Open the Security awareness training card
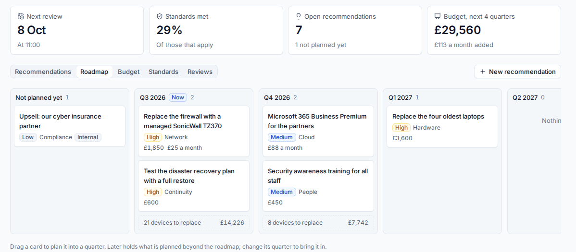The image size is (576, 252). click(x=318, y=186)
